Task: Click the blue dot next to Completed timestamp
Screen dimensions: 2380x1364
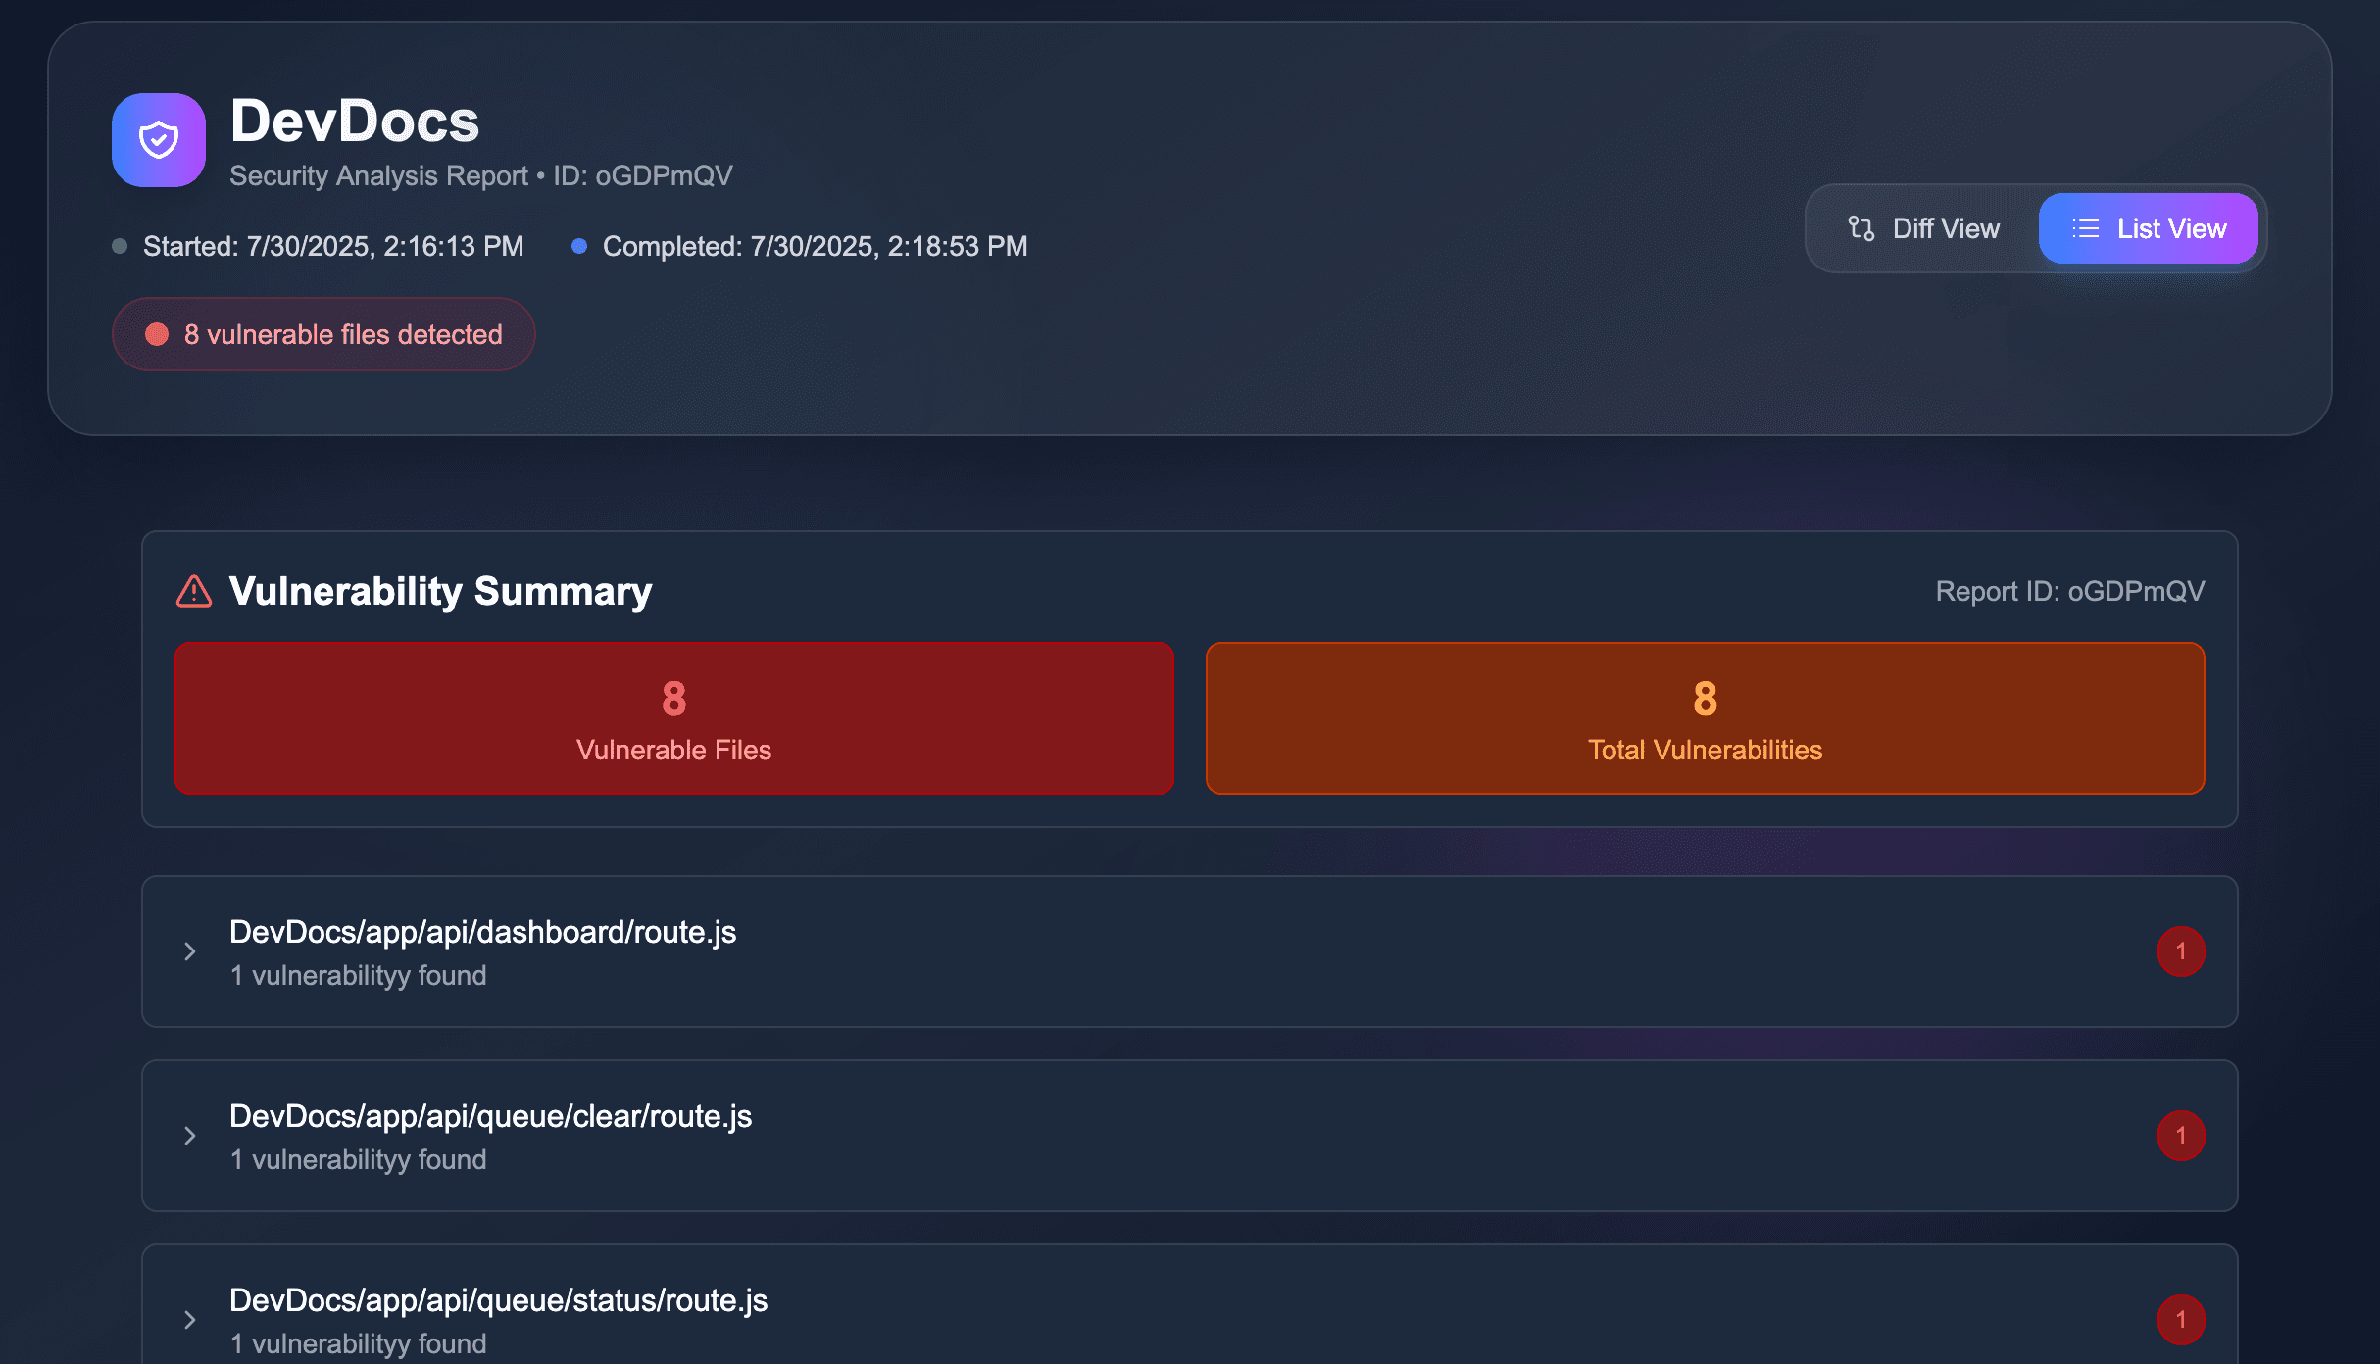Action: (578, 245)
